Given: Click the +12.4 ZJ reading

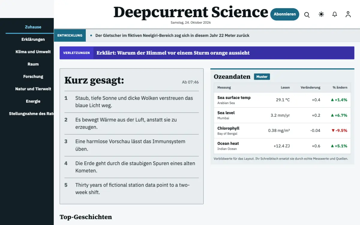Looking at the screenshot, I should click(282, 146).
